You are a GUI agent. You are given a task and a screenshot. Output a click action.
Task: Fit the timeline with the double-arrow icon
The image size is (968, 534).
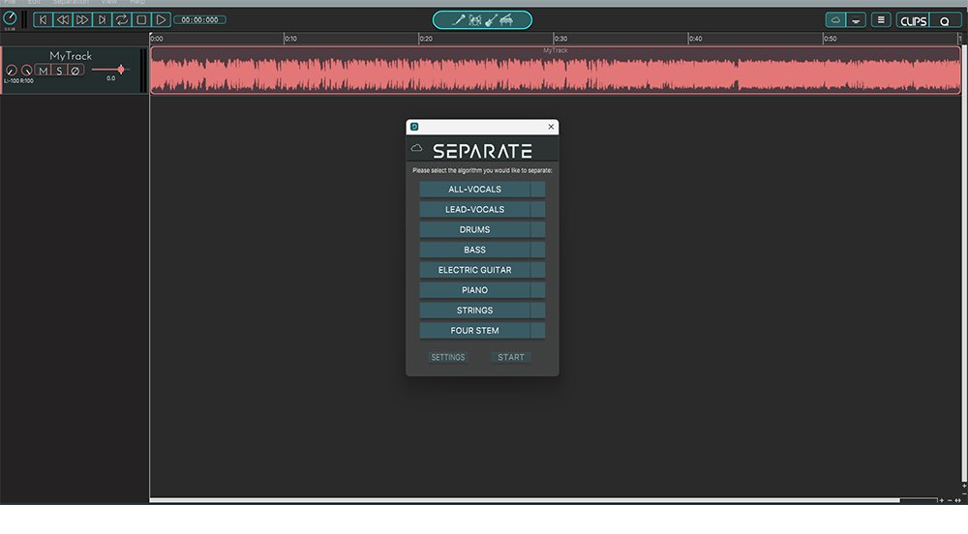tap(957, 500)
